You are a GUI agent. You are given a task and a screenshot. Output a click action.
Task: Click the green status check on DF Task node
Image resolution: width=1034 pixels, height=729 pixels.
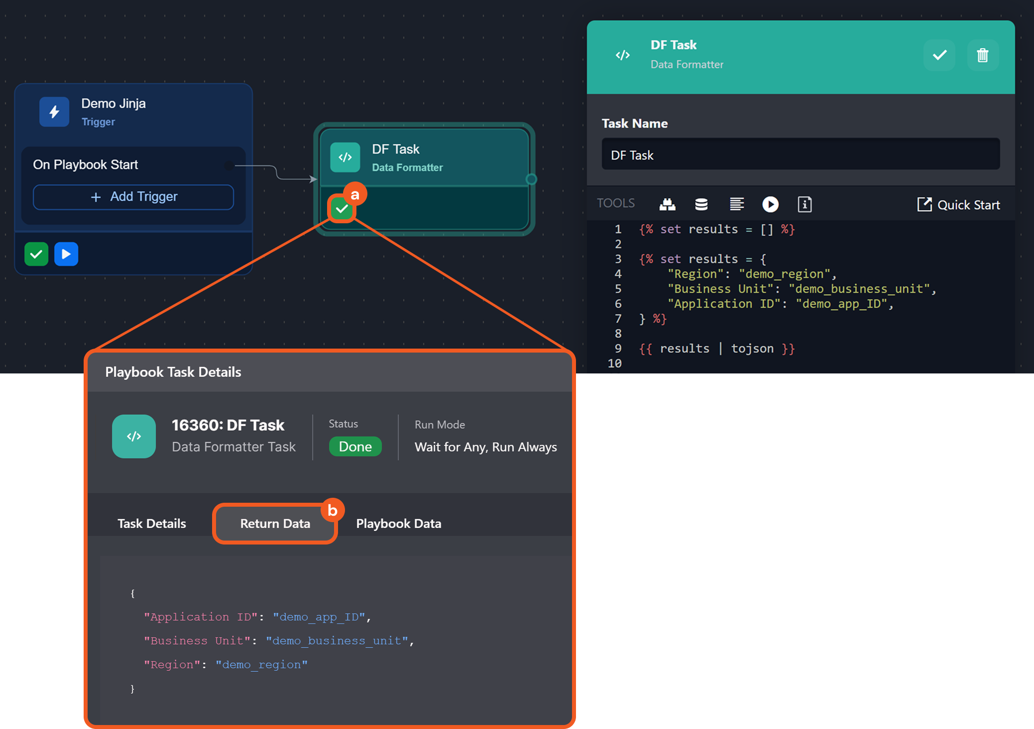click(342, 209)
